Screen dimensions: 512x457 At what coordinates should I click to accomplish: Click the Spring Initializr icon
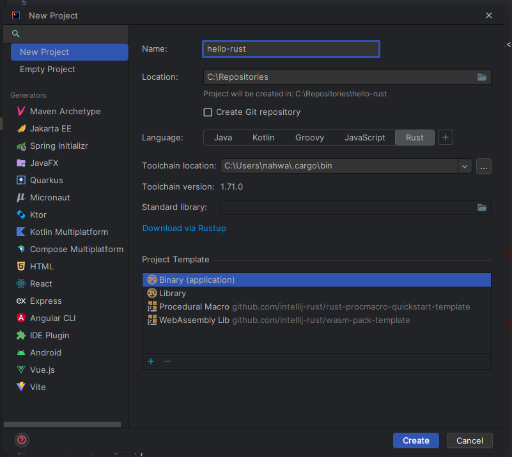21,146
